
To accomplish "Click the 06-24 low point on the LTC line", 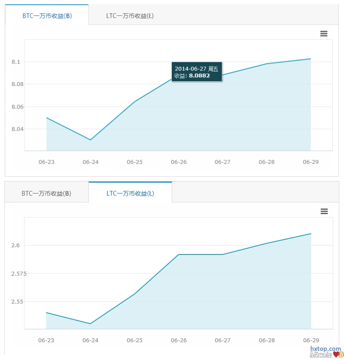I will pyautogui.click(x=91, y=324).
